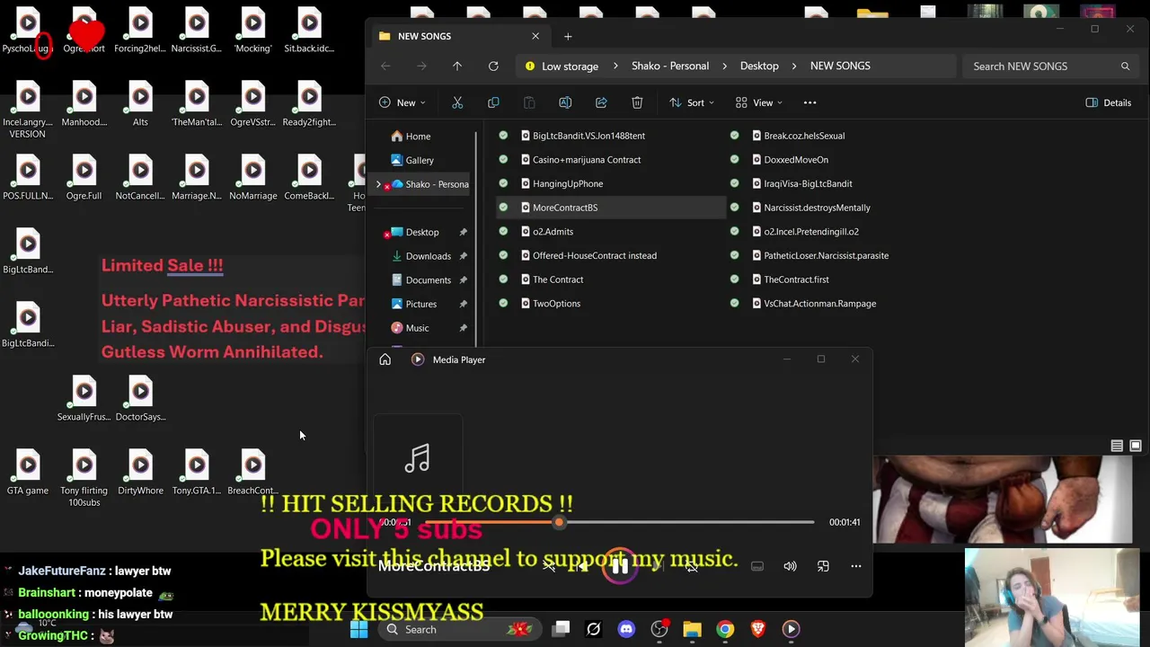Screen dimensions: 1150x647
Task: Click the Cut scissors icon
Action: 457,102
